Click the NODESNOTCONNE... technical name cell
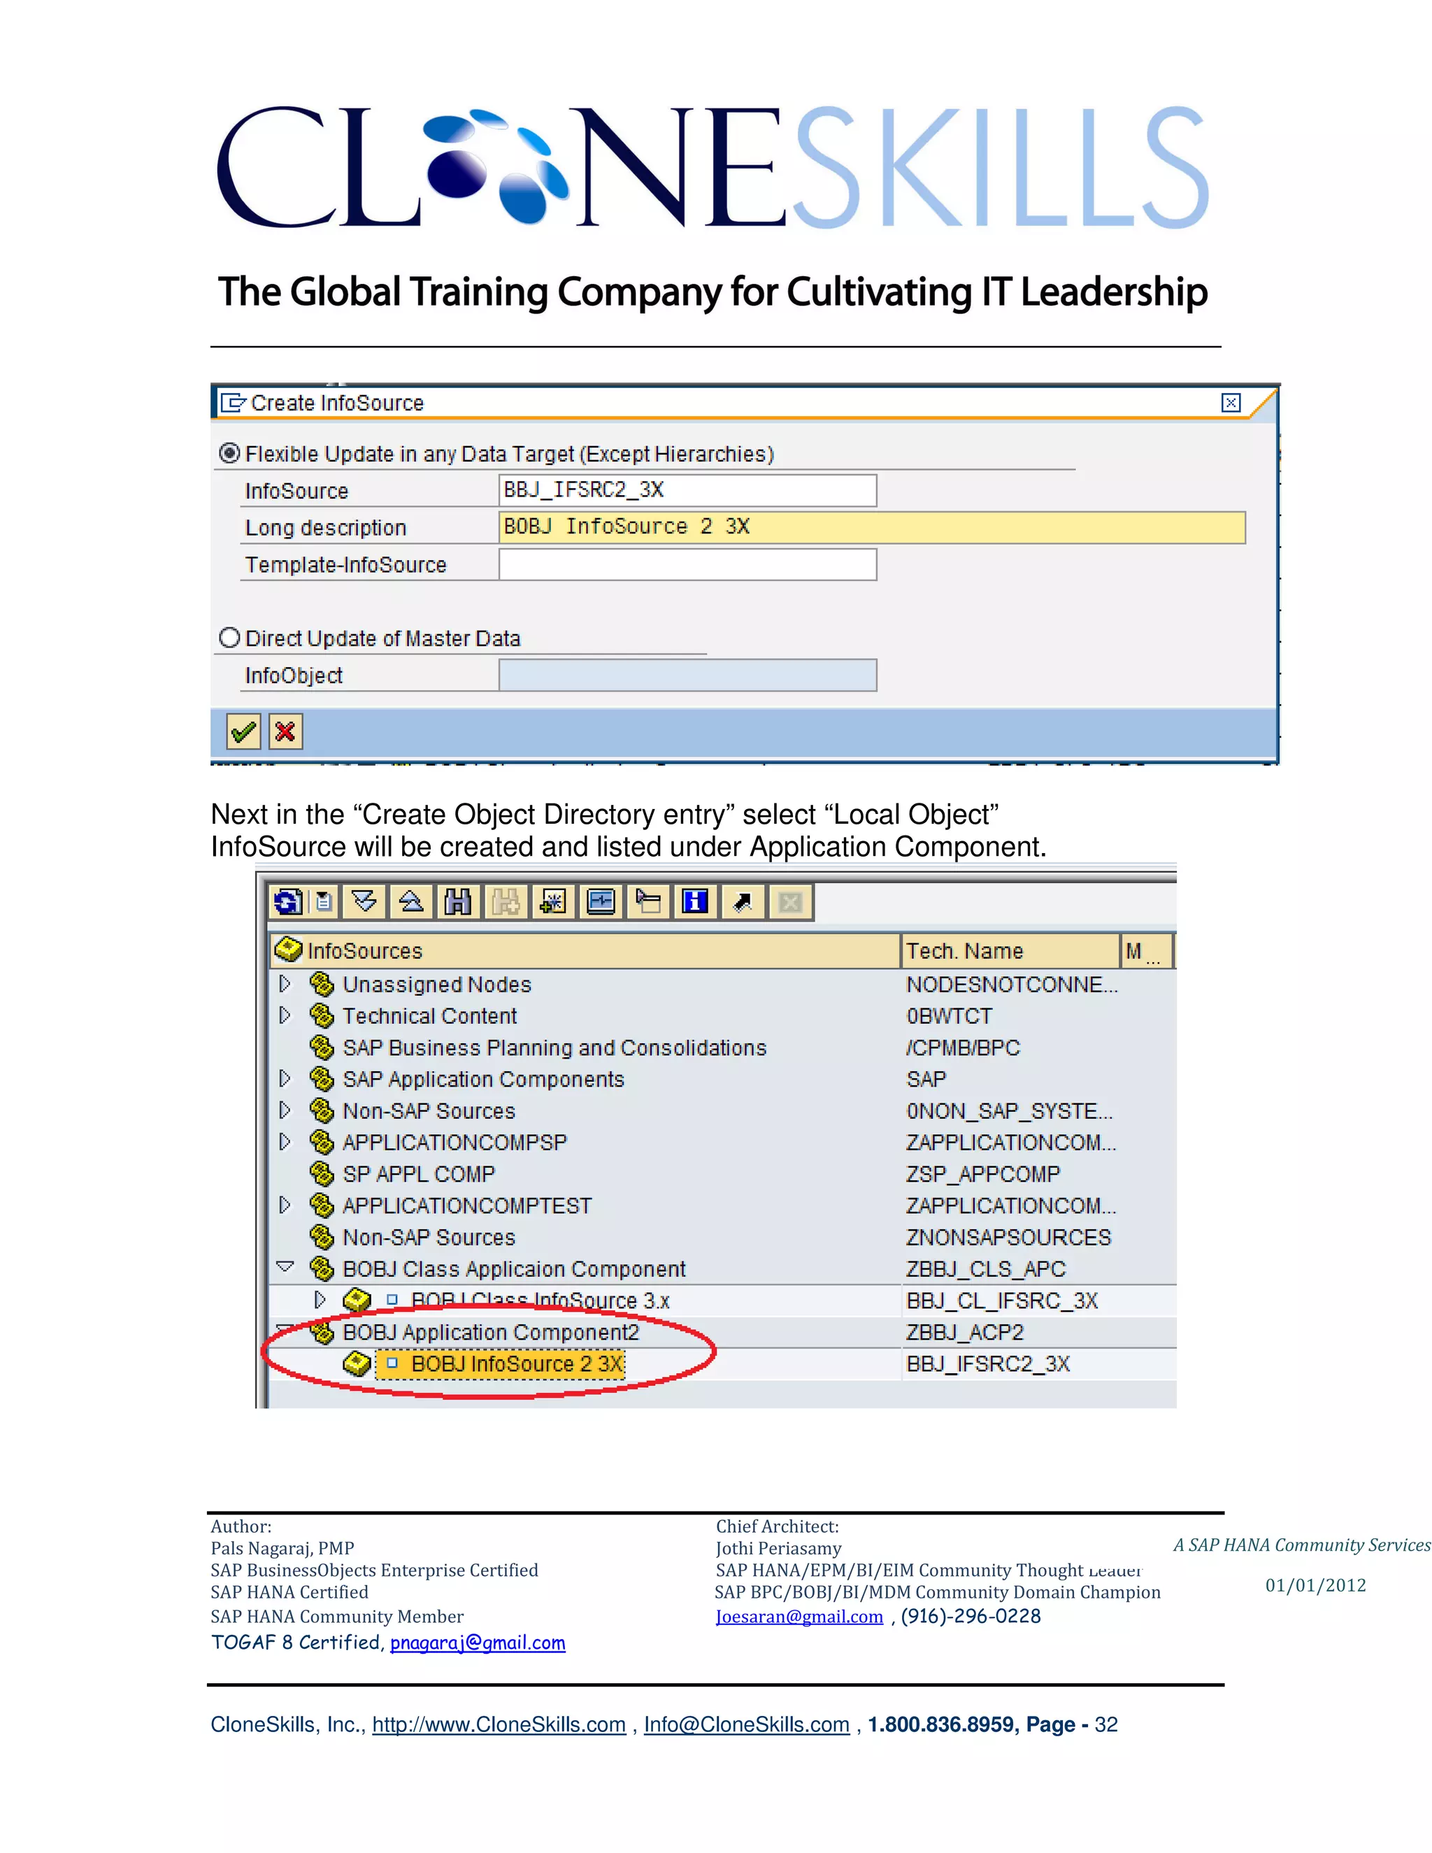1432x1853 pixels. (x=1012, y=985)
